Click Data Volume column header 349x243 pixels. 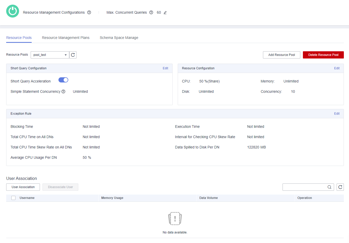209,198
